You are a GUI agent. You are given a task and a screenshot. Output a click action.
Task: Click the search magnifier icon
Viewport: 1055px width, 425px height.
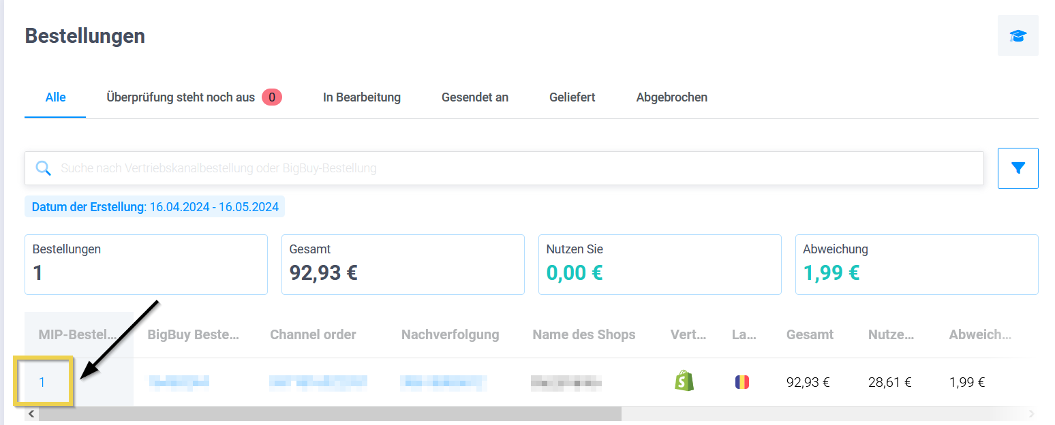43,168
